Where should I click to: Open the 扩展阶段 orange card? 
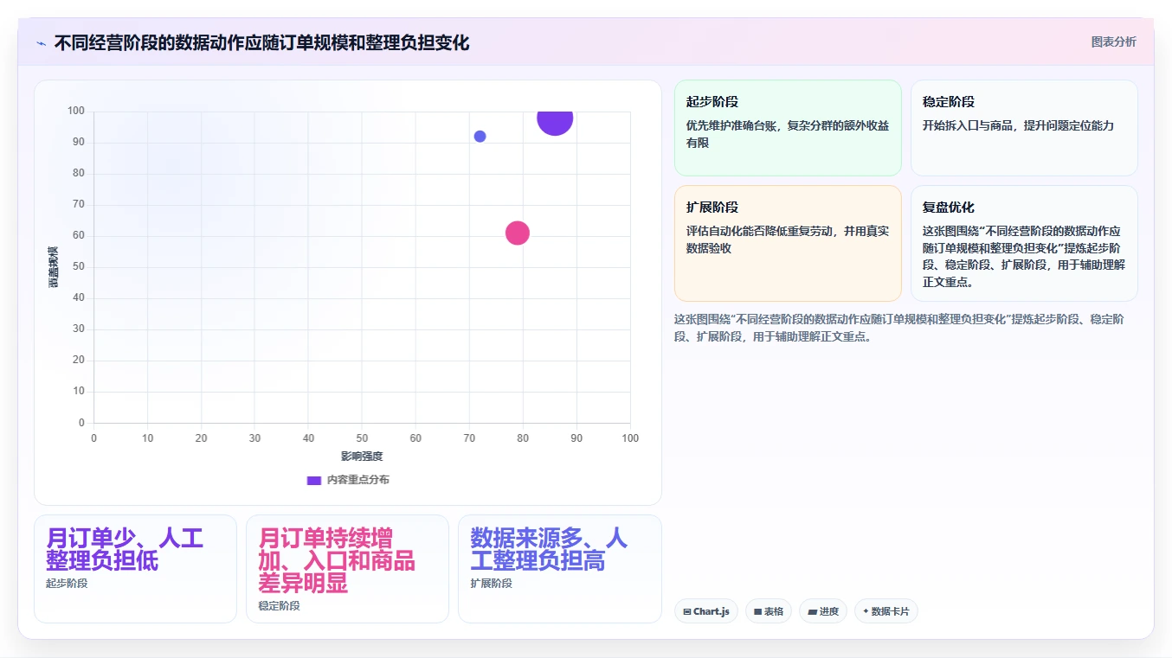(788, 243)
